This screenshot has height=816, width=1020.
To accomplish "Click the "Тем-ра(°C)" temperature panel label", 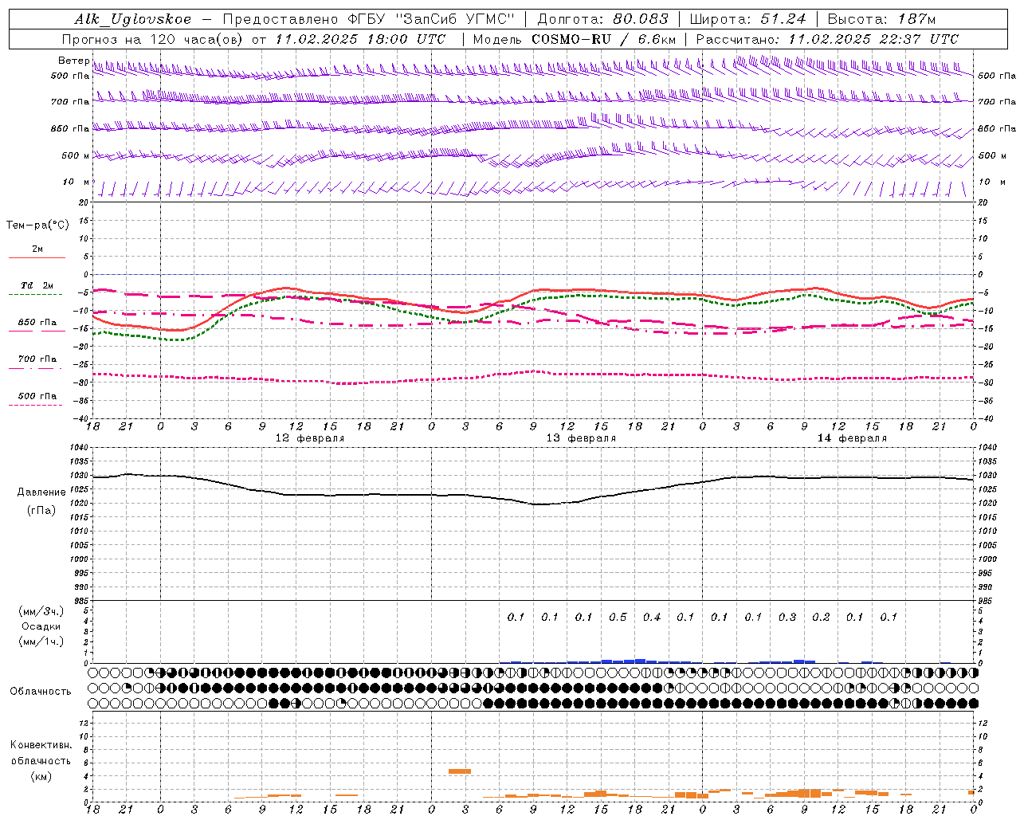I will 37,226.
